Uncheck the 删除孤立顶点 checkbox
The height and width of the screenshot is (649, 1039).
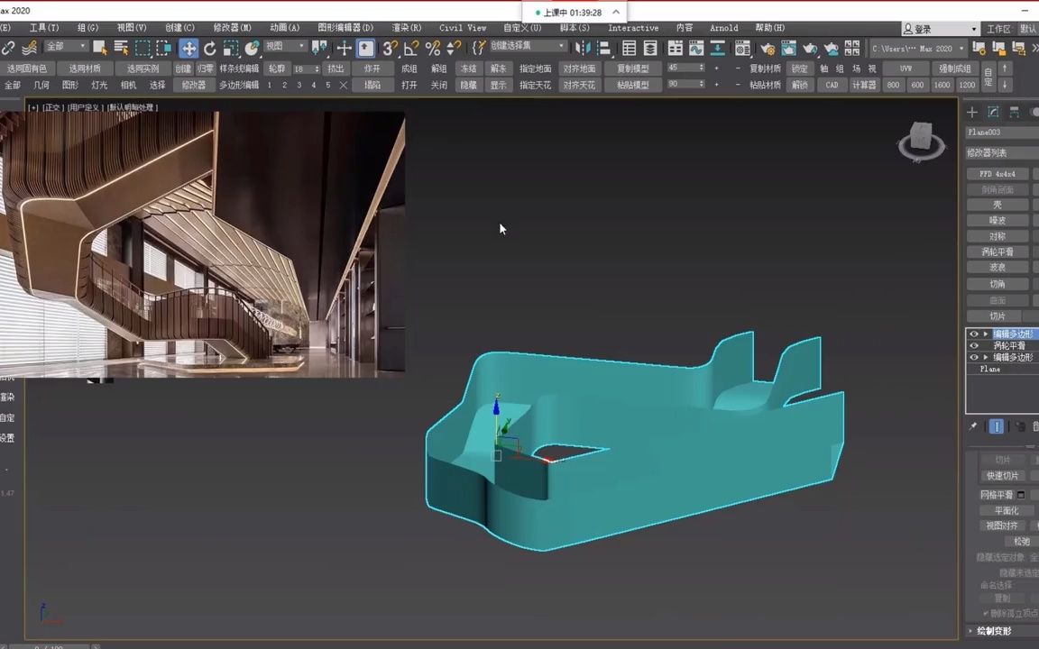986,613
